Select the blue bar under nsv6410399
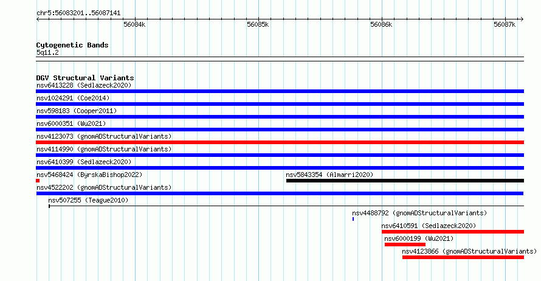The height and width of the screenshot is (281, 541). tap(280, 168)
